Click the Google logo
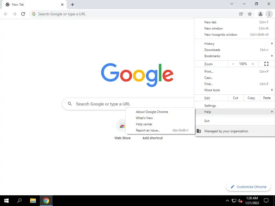 (x=137, y=75)
